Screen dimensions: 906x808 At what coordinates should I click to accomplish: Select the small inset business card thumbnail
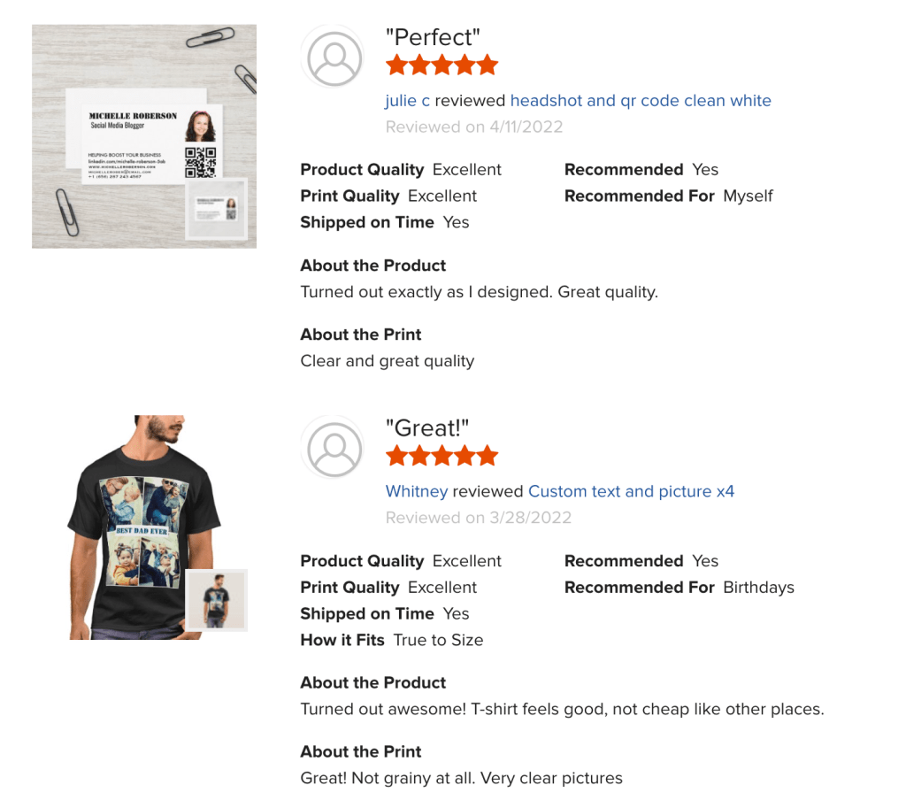(x=217, y=211)
